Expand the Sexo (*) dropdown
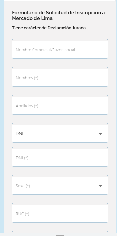The height and width of the screenshot is (236, 117). tap(60, 185)
